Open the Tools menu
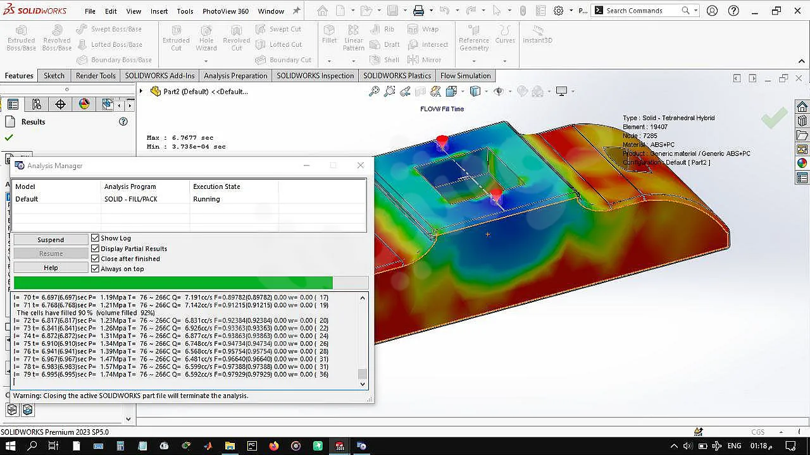The image size is (810, 455). tap(185, 11)
